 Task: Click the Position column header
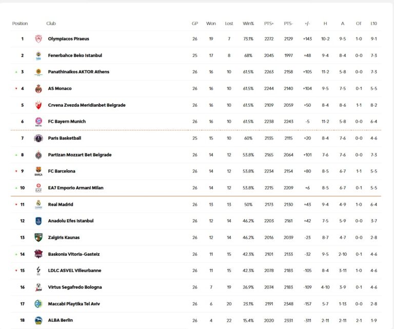[20, 24]
